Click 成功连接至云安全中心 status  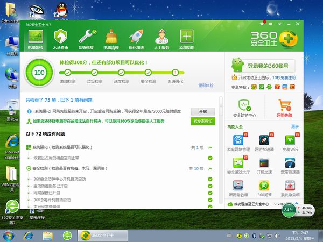[x=248, y=204]
